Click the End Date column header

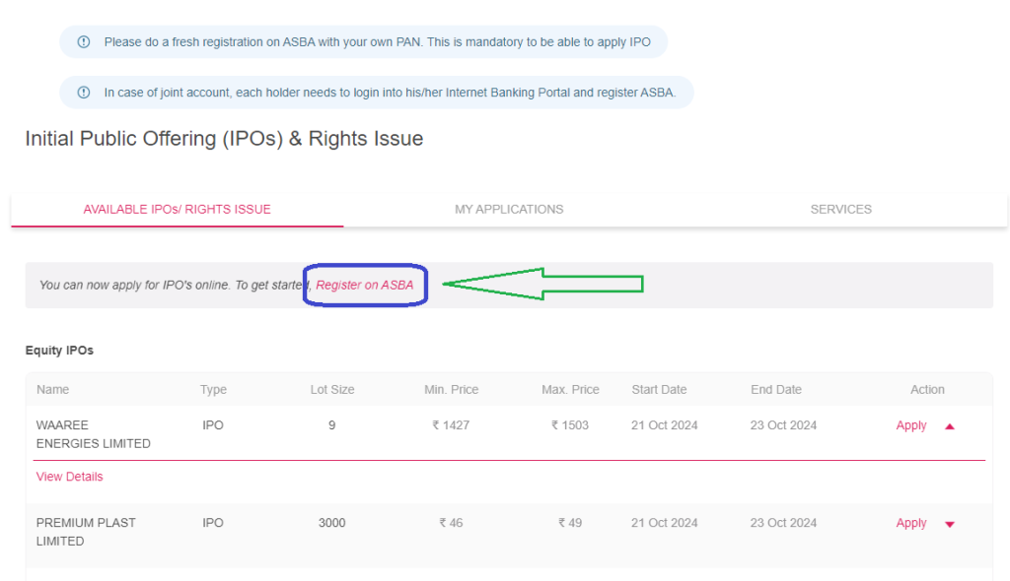[776, 389]
